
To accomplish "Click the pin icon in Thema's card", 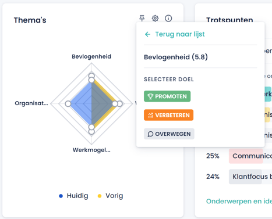I will pyautogui.click(x=142, y=18).
